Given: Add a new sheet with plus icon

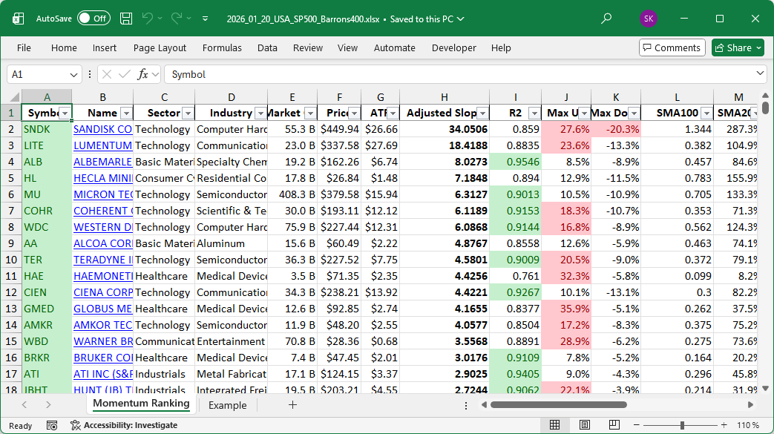Looking at the screenshot, I should coord(292,405).
